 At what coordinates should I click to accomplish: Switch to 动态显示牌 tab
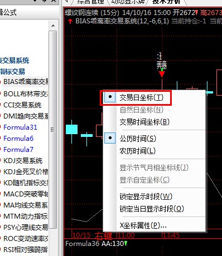coord(128,2)
